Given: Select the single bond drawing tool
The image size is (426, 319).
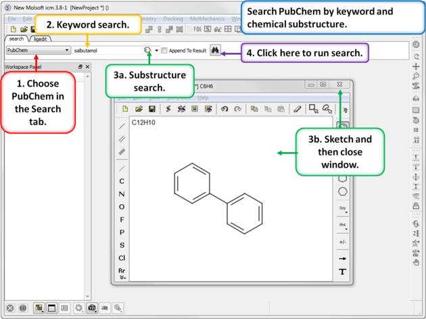Looking at the screenshot, I should [x=122, y=126].
